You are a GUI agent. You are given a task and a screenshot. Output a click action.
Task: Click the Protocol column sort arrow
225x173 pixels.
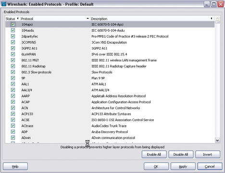(87, 19)
